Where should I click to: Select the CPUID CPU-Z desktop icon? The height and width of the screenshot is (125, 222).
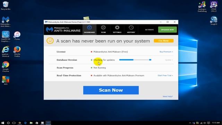214,7
